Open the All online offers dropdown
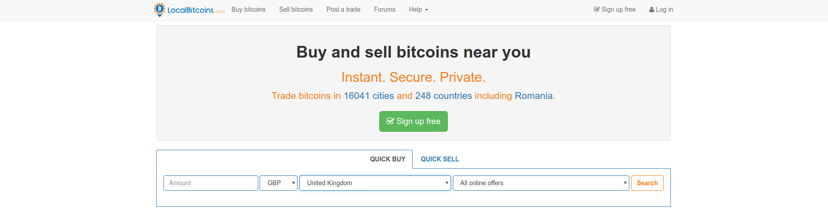 pyautogui.click(x=541, y=183)
